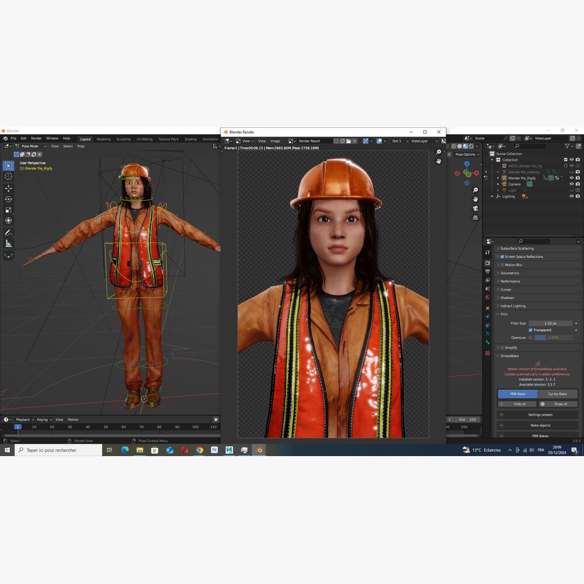
Task: Open the View Layer properties tab
Action: [488, 280]
